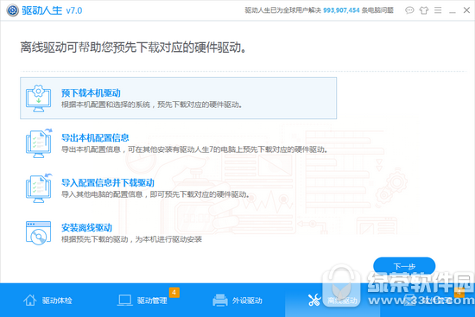Screen dimensions: 475x317
Task: Click the 993,907,454 problem counter
Action: pyautogui.click(x=341, y=10)
